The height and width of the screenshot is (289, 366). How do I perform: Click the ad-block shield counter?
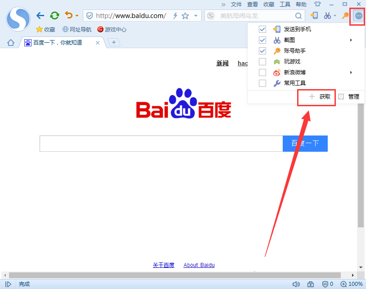click(x=327, y=284)
